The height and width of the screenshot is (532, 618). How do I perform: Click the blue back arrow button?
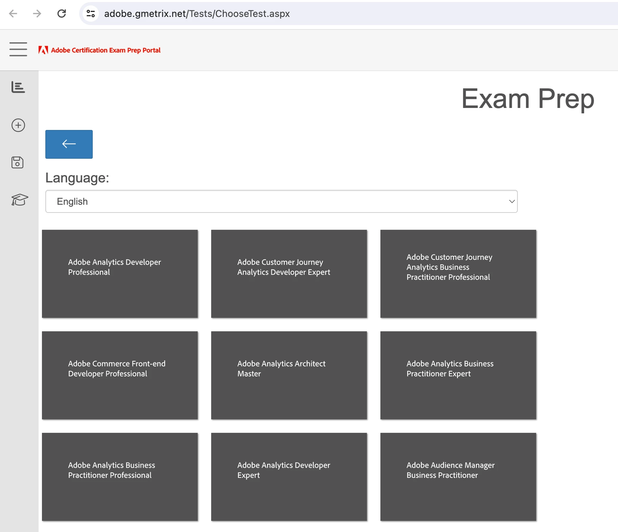click(x=69, y=144)
